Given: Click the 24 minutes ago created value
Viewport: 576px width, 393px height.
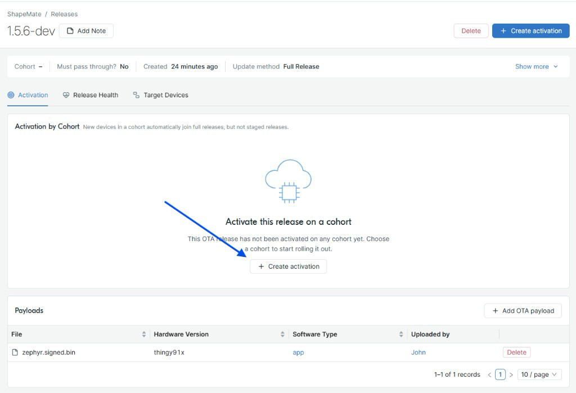Looking at the screenshot, I should (194, 66).
